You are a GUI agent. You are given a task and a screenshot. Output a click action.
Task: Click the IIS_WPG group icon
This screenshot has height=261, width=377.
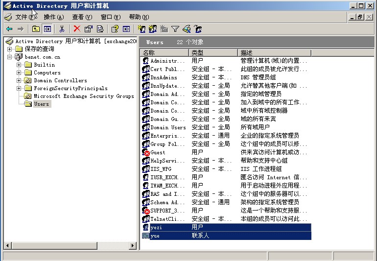146,169
